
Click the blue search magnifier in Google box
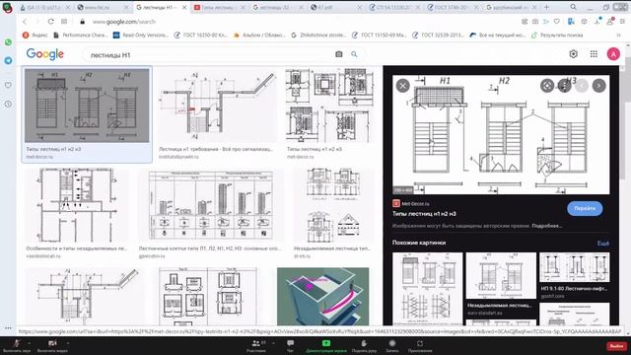click(354, 54)
